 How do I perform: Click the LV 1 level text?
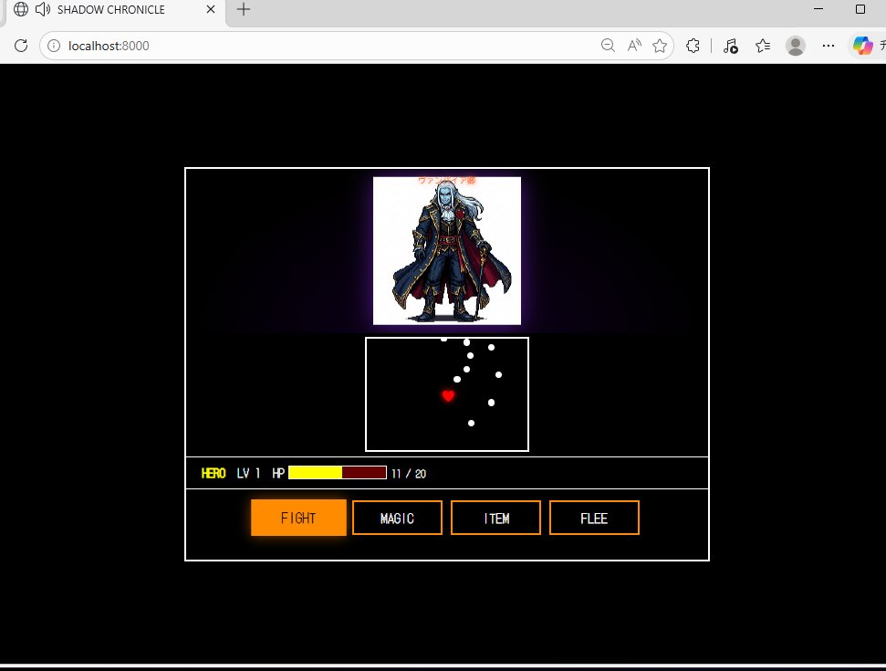[x=248, y=473]
